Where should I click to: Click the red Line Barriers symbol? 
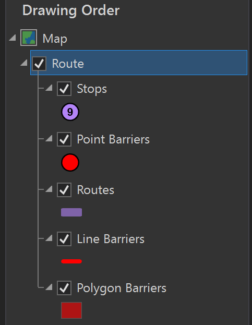(71, 261)
